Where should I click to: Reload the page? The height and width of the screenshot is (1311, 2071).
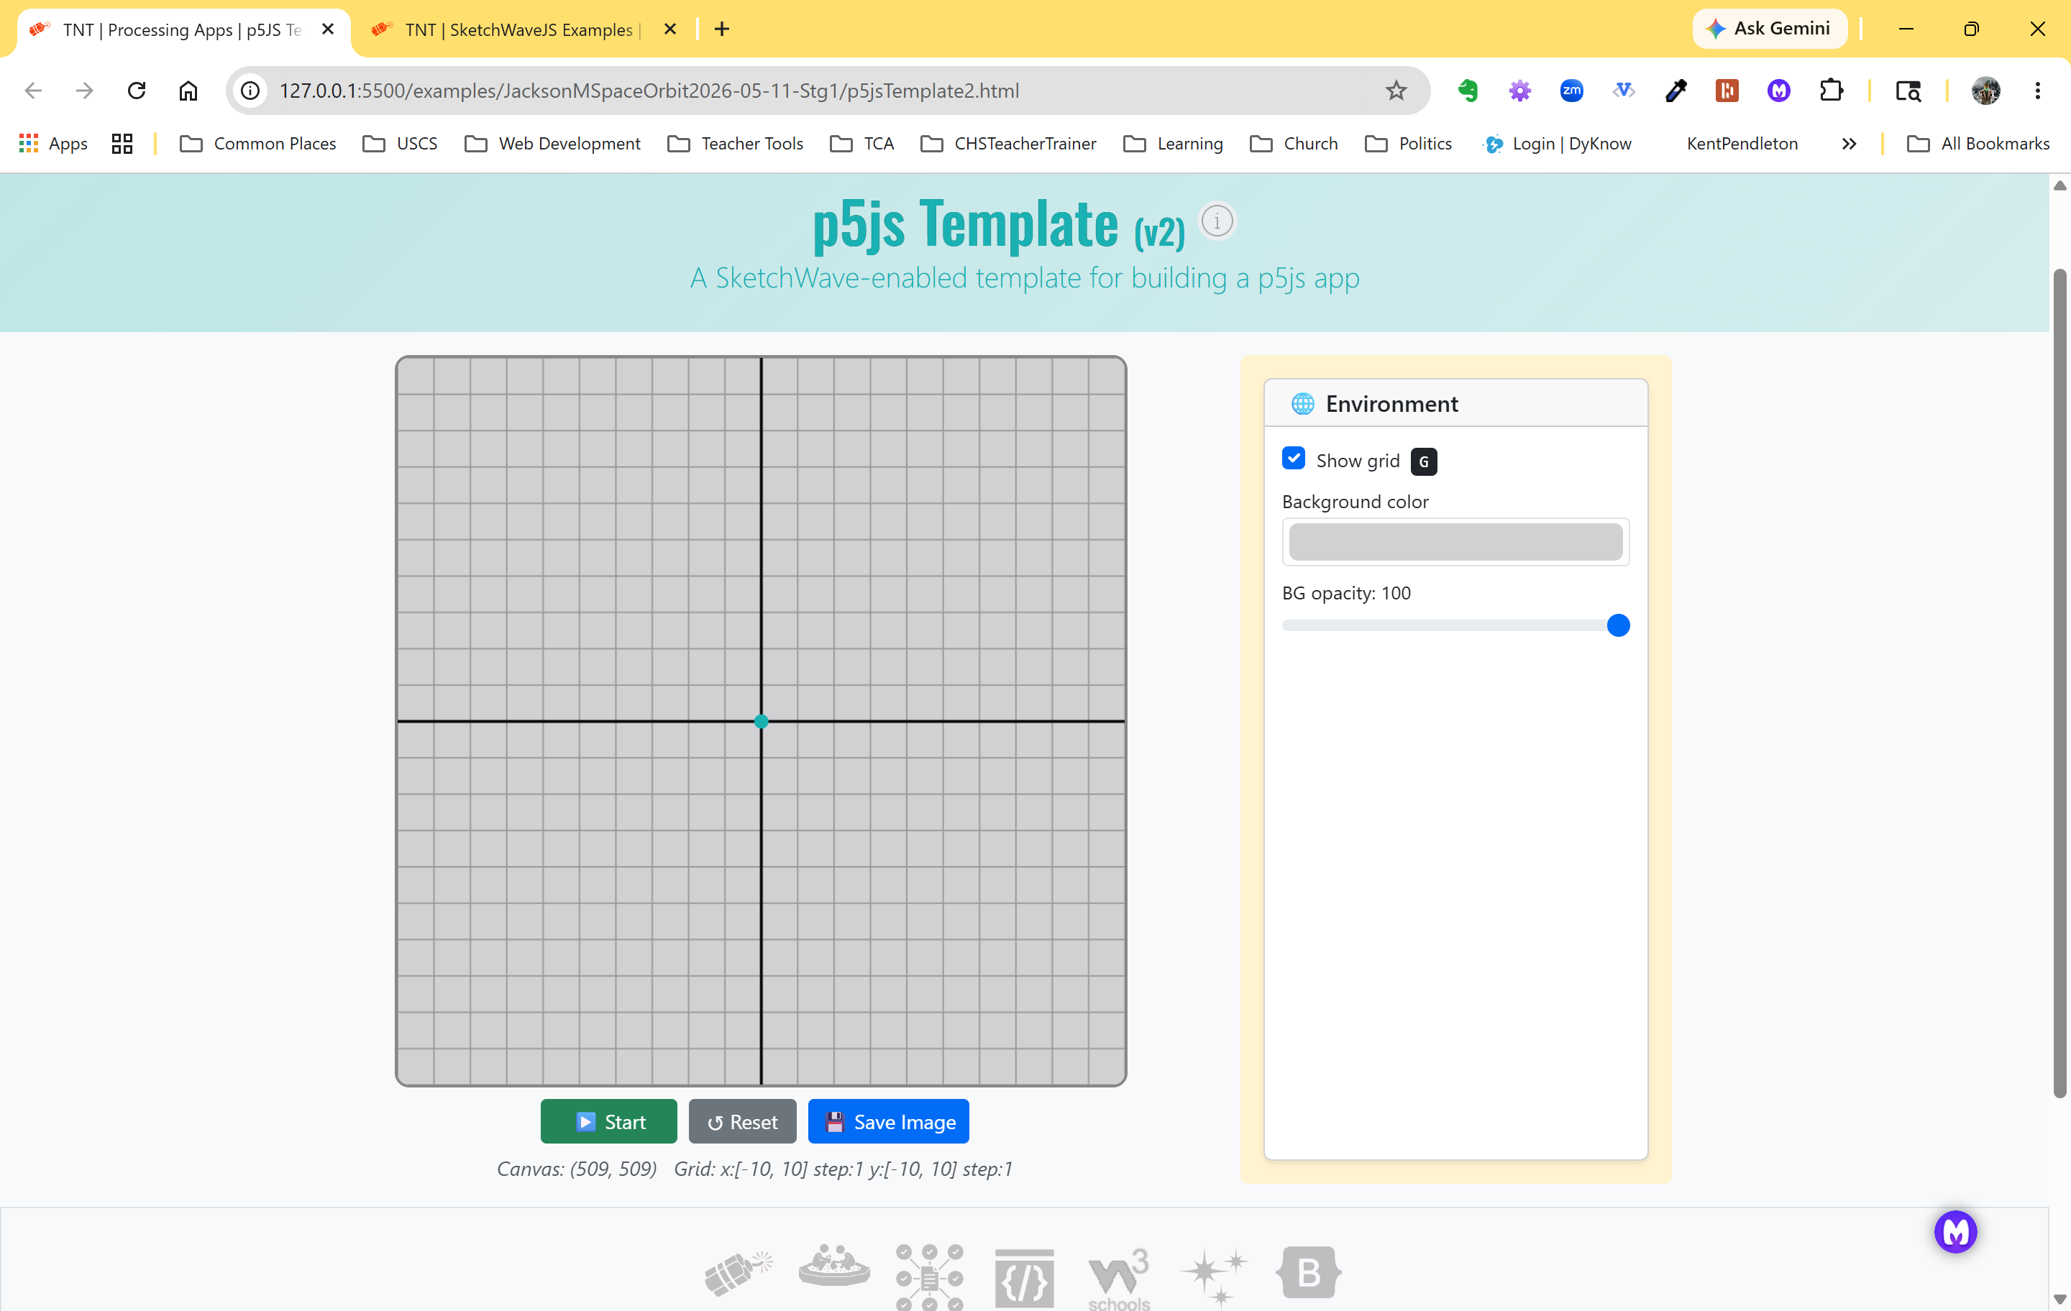(136, 91)
